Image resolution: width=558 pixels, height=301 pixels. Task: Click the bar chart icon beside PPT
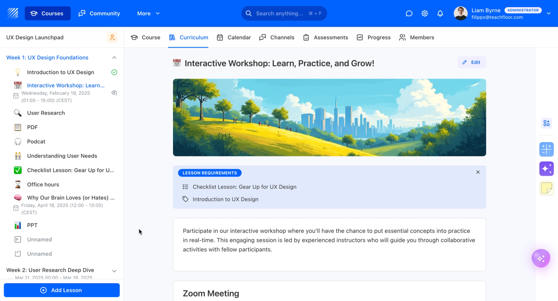(18, 225)
